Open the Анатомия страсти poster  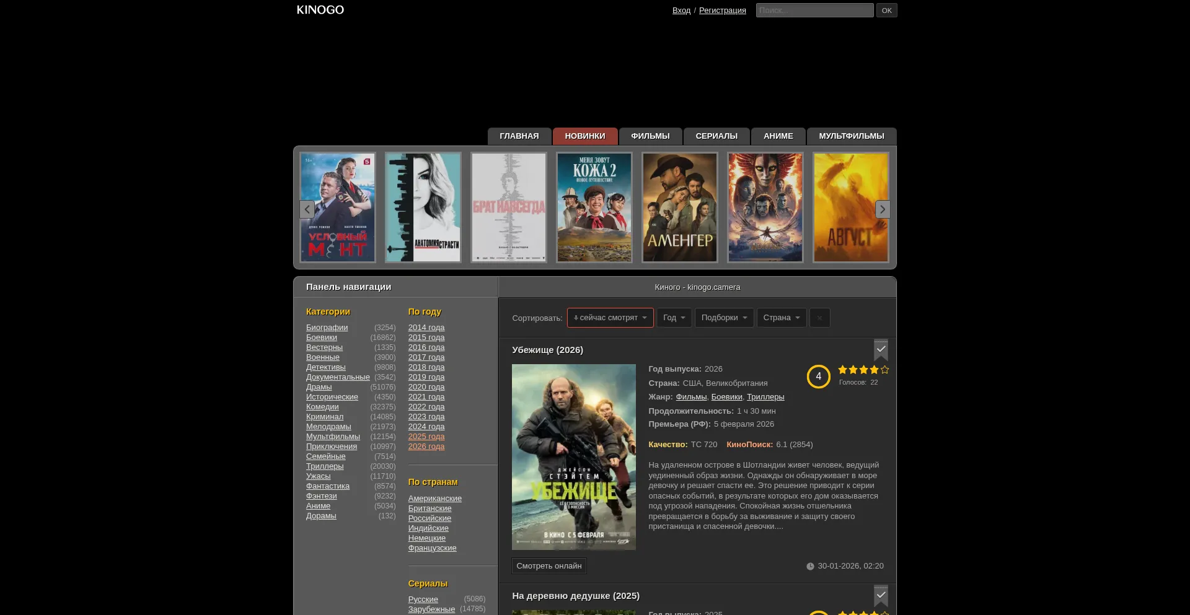[423, 207]
